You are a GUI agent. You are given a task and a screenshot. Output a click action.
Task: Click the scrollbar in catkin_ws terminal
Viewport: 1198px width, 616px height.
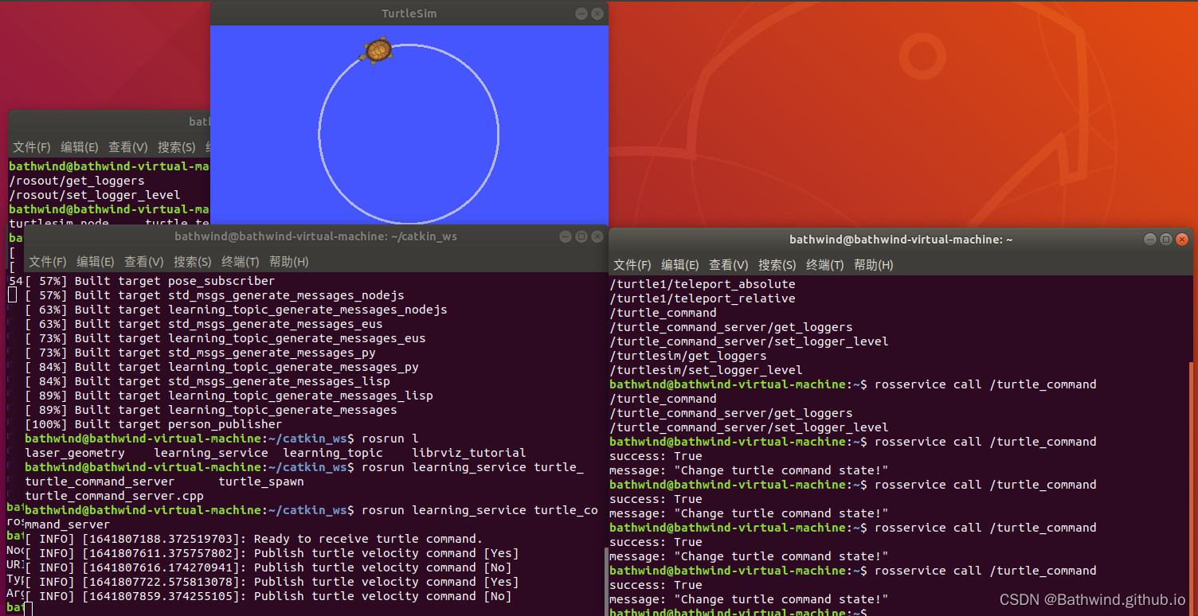pos(605,580)
